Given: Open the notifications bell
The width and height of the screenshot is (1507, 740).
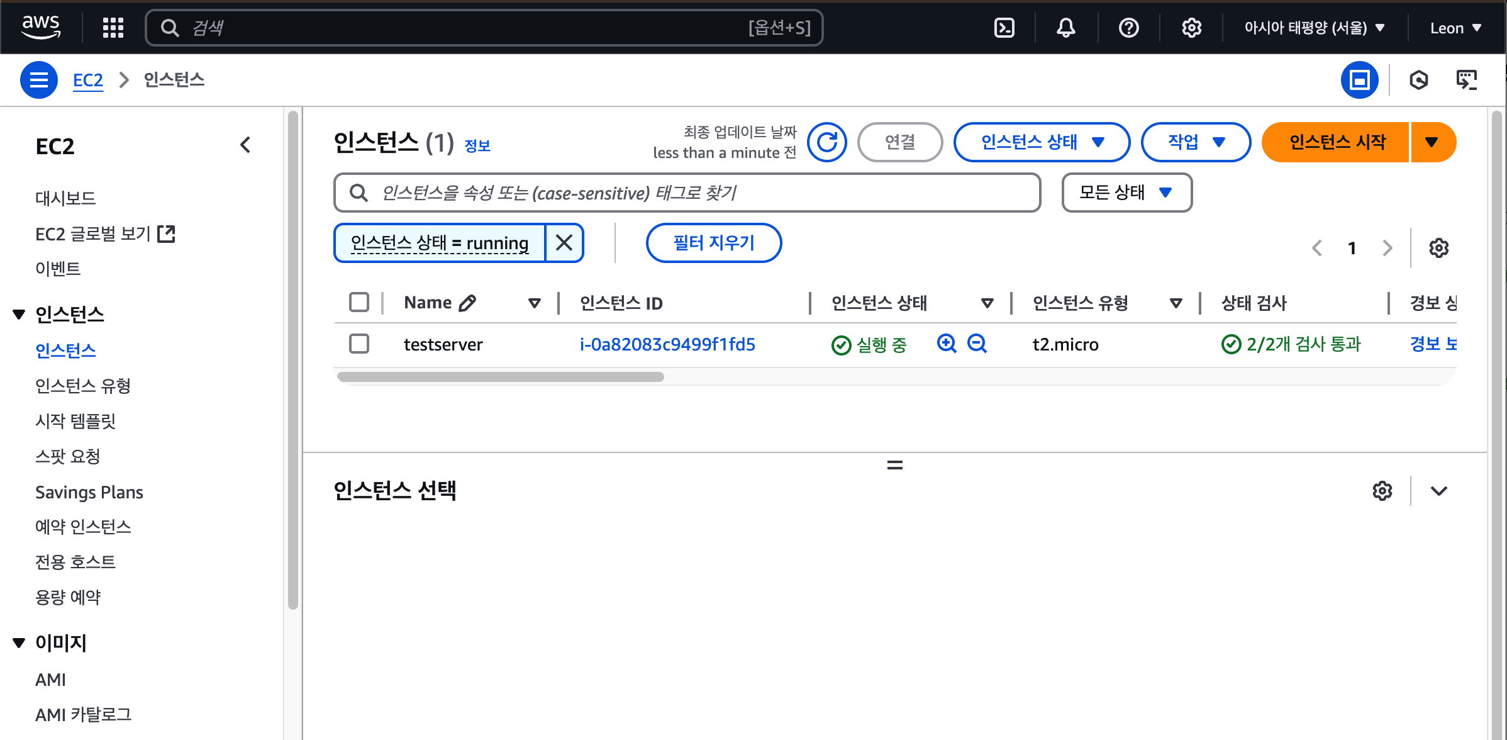Looking at the screenshot, I should (1065, 28).
